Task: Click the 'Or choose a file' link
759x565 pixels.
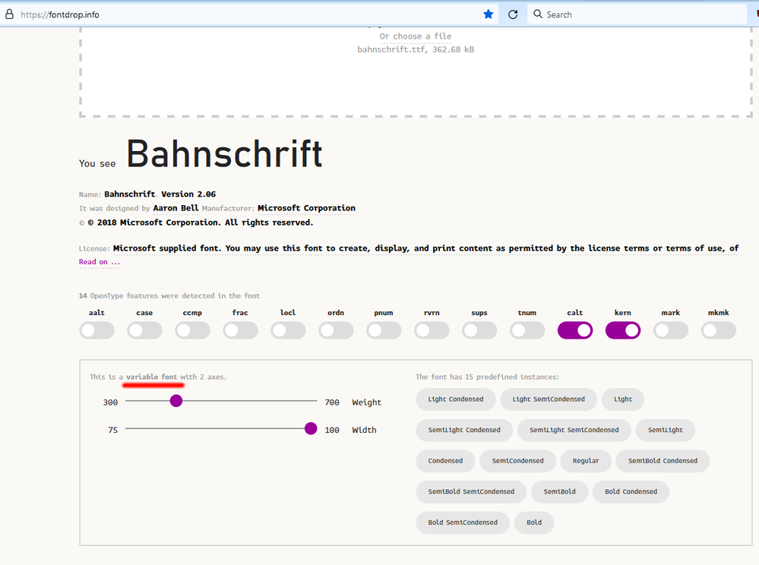Action: pyautogui.click(x=416, y=36)
